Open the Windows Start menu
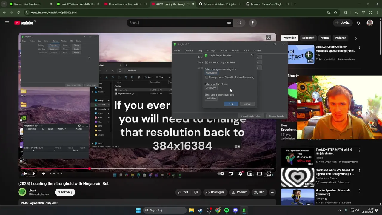Image resolution: width=382 pixels, height=215 pixels. pos(138,210)
